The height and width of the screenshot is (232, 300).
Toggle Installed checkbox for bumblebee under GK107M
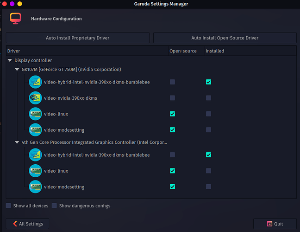208,82
